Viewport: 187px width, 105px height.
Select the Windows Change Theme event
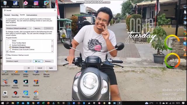21,47
